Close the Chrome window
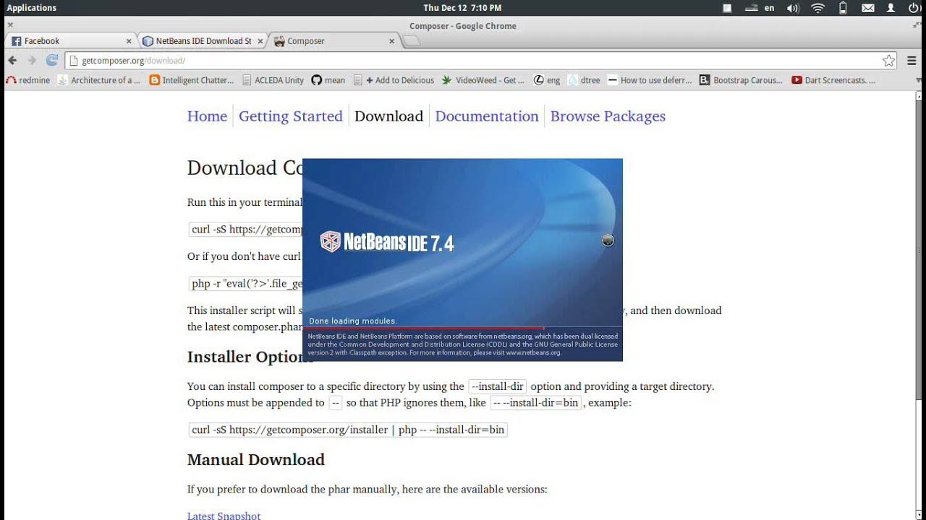 pos(10,25)
